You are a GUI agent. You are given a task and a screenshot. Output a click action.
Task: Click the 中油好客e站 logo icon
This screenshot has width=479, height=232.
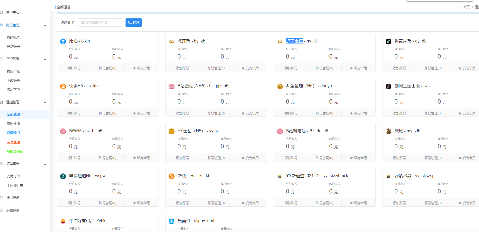coord(63,221)
